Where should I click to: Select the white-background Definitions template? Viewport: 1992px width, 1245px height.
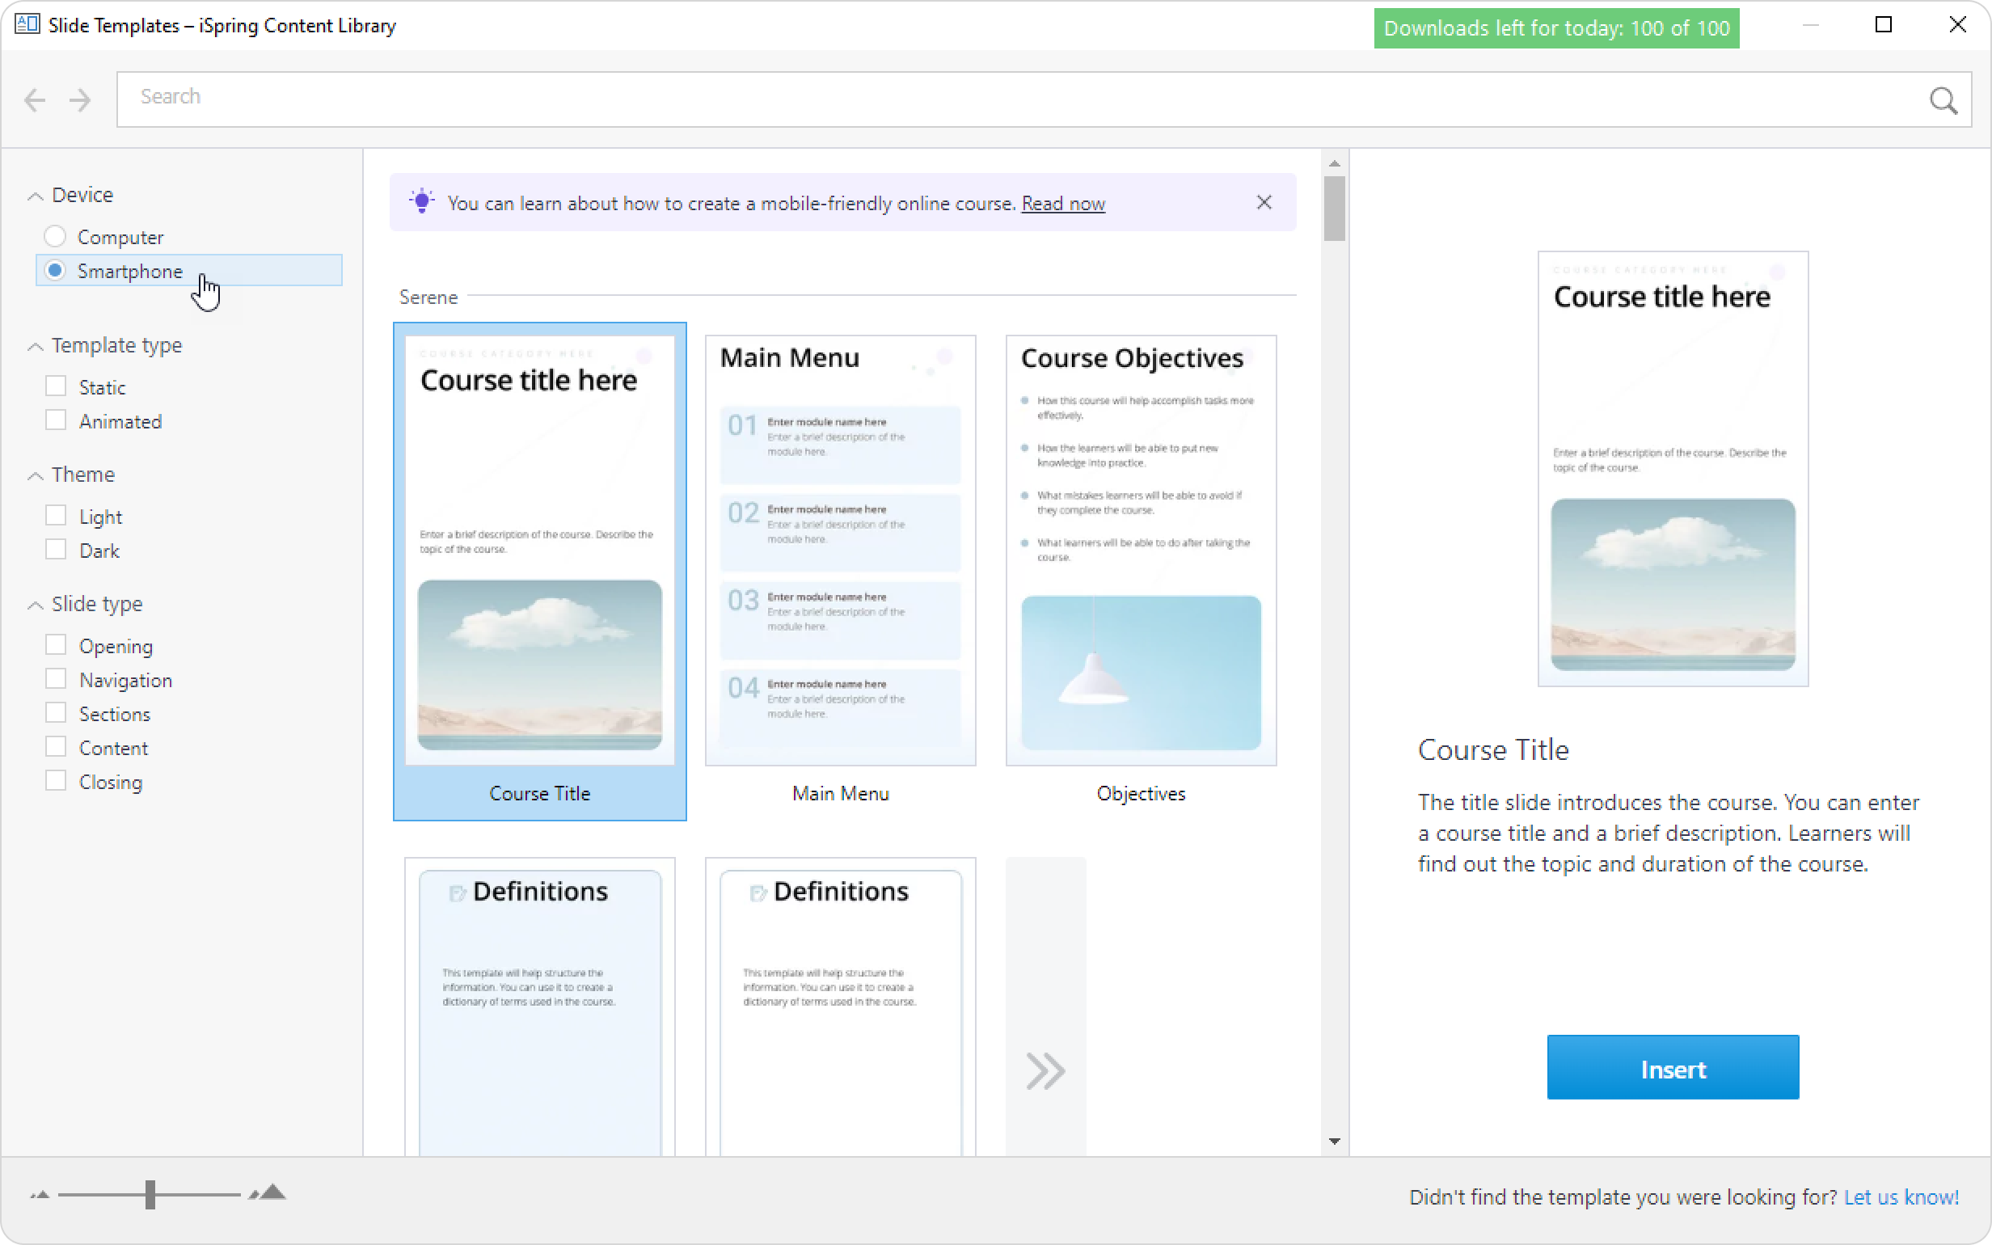click(x=841, y=1007)
